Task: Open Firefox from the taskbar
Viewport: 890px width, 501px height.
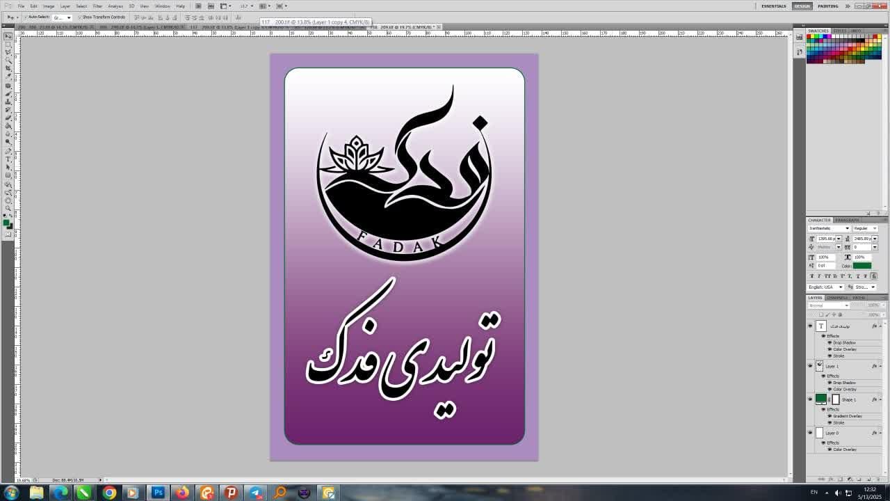Action: [x=182, y=493]
